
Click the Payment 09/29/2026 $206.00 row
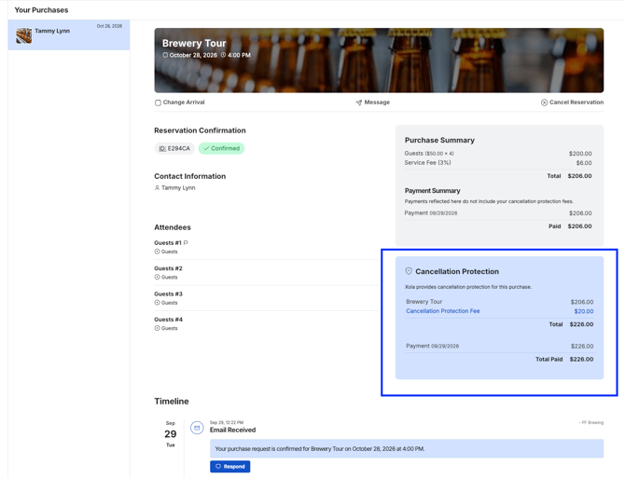point(498,213)
